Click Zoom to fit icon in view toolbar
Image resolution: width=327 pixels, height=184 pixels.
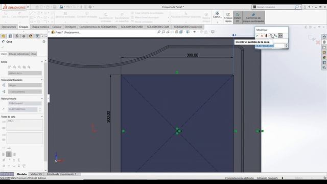click(159, 32)
